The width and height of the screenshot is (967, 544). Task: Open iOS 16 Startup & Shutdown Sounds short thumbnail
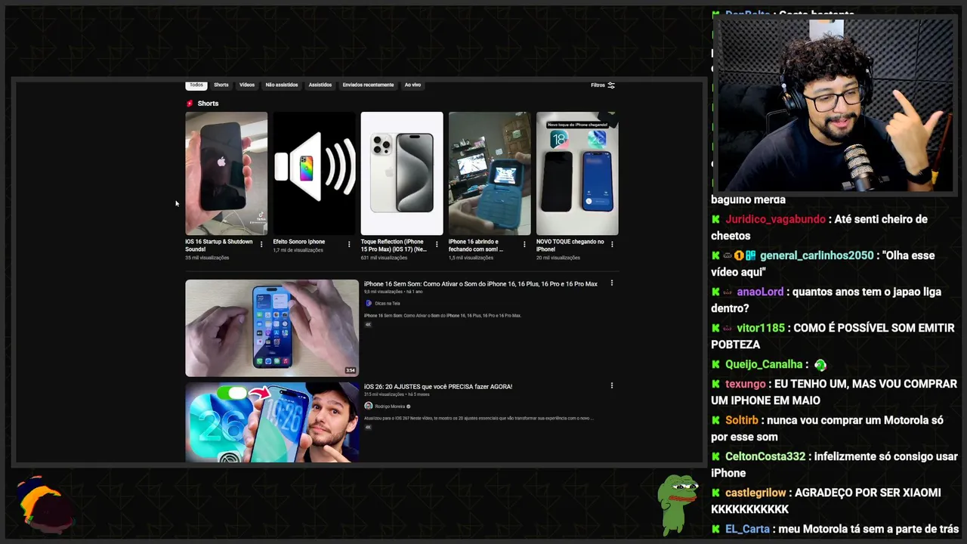tap(227, 174)
